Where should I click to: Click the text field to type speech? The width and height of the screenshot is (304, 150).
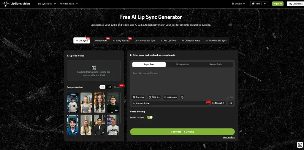click(x=182, y=82)
